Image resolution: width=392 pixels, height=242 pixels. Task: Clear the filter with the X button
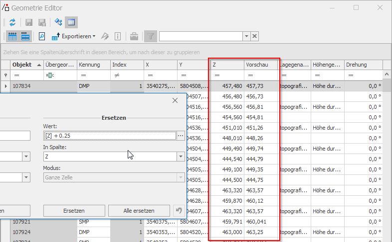coord(254,36)
